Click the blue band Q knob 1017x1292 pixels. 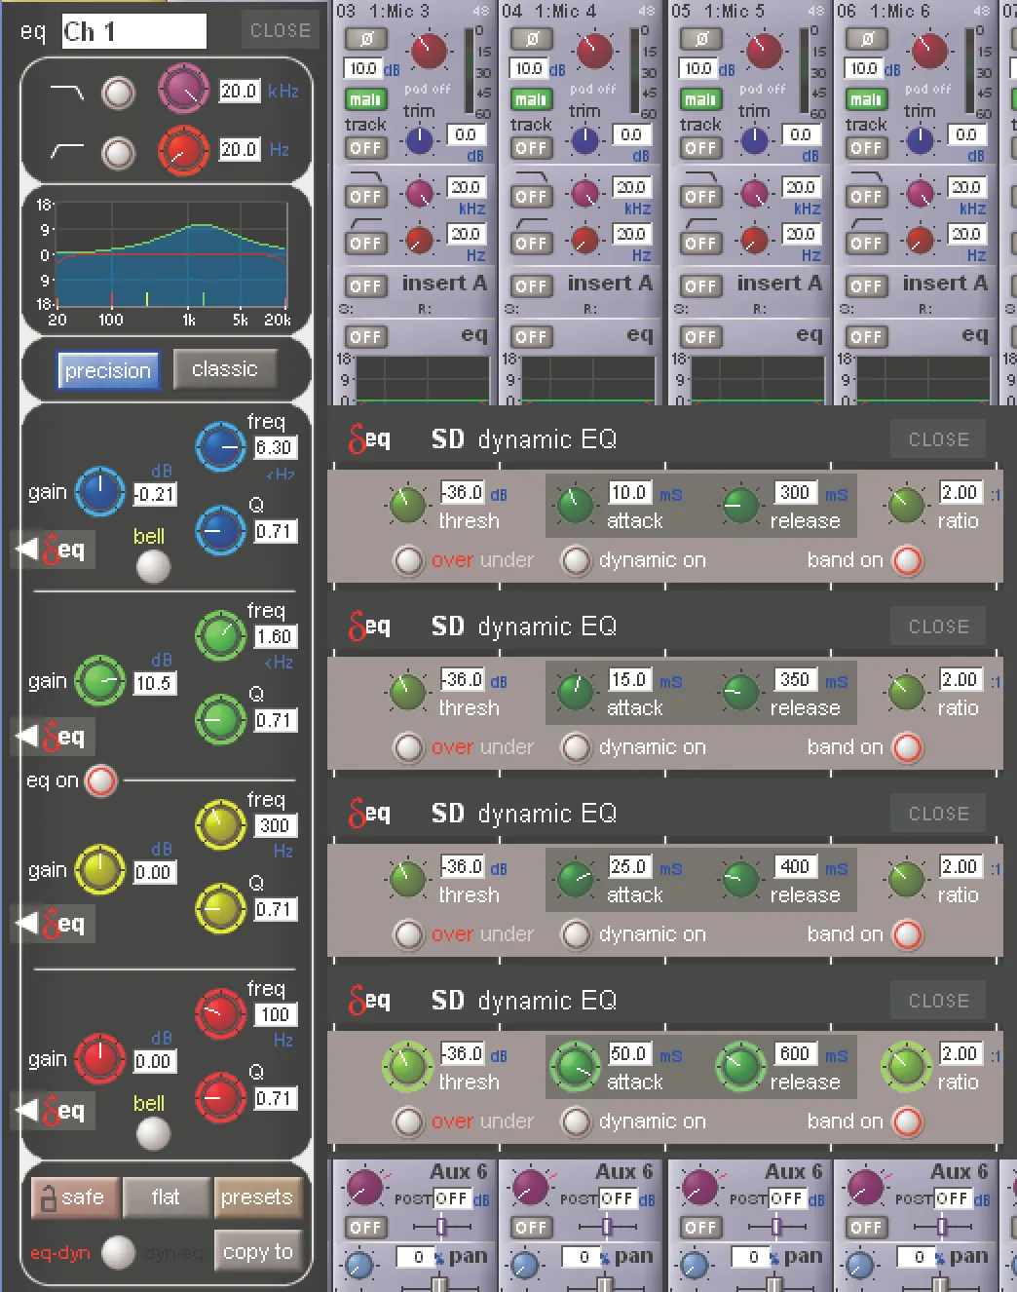click(x=221, y=531)
